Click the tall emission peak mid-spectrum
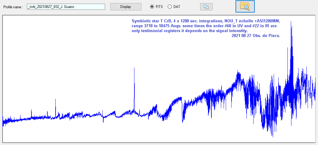318x145 pixels. (x=134, y=69)
